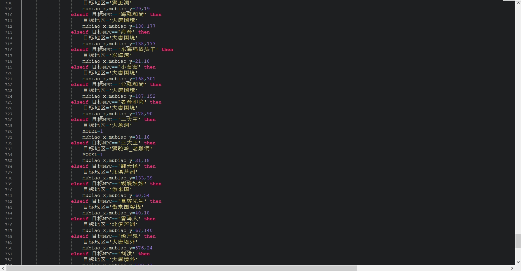Select line number 745 in gutter
521x271 pixels.
coord(8,219)
